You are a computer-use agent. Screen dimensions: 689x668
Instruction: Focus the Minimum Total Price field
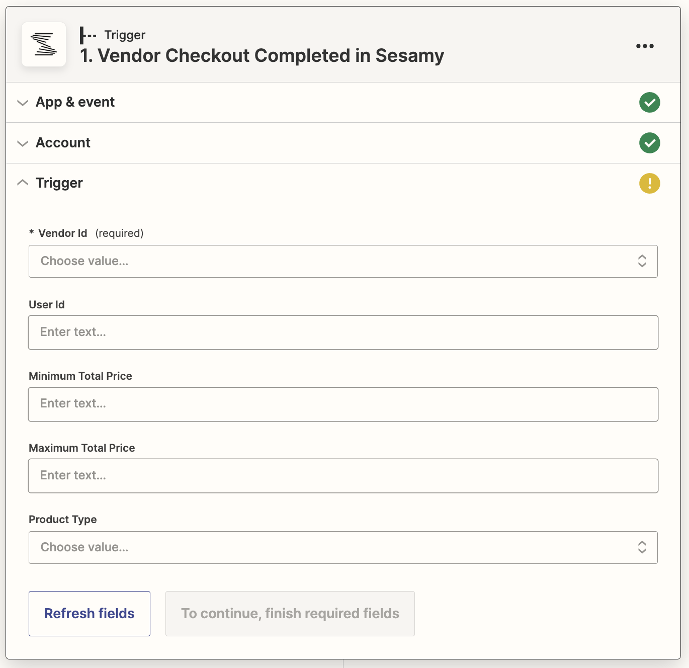point(343,404)
